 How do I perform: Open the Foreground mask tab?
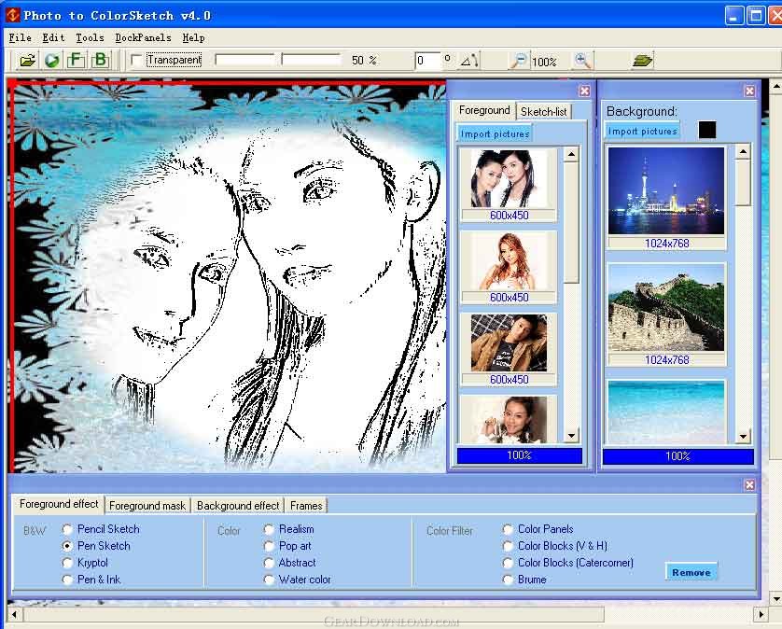(x=147, y=506)
